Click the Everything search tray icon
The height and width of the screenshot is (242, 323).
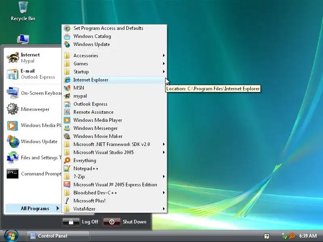pos(292,236)
